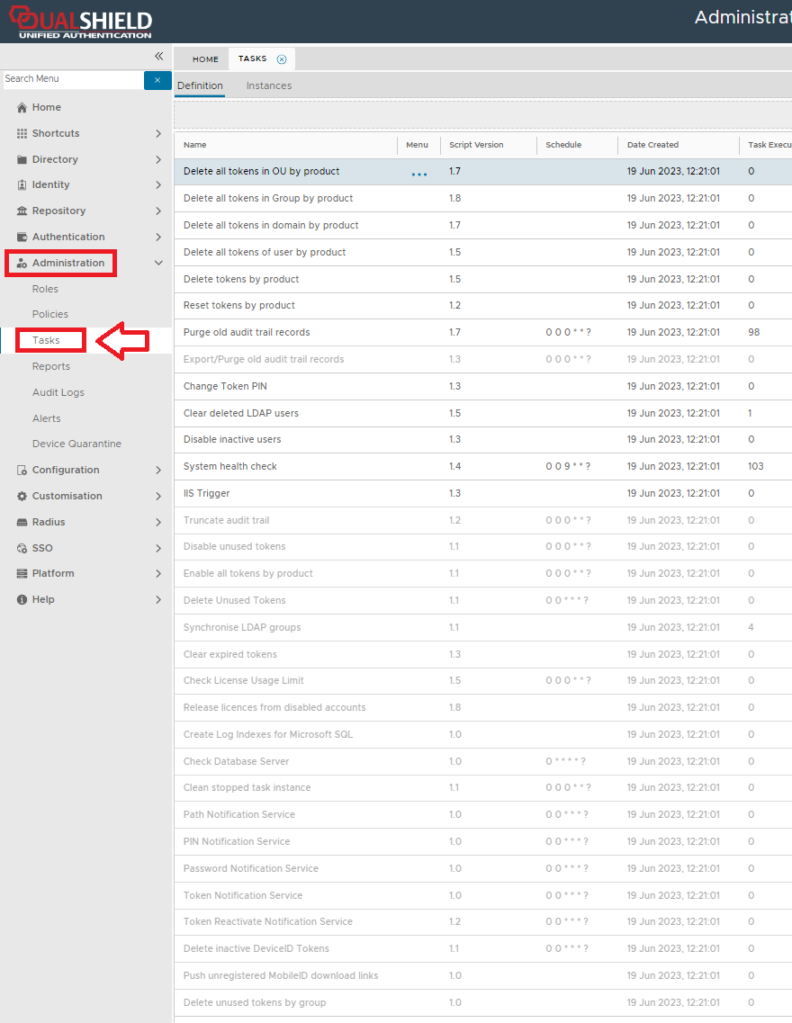Image resolution: width=792 pixels, height=1023 pixels.
Task: Click the Directory folder icon
Action: point(22,160)
